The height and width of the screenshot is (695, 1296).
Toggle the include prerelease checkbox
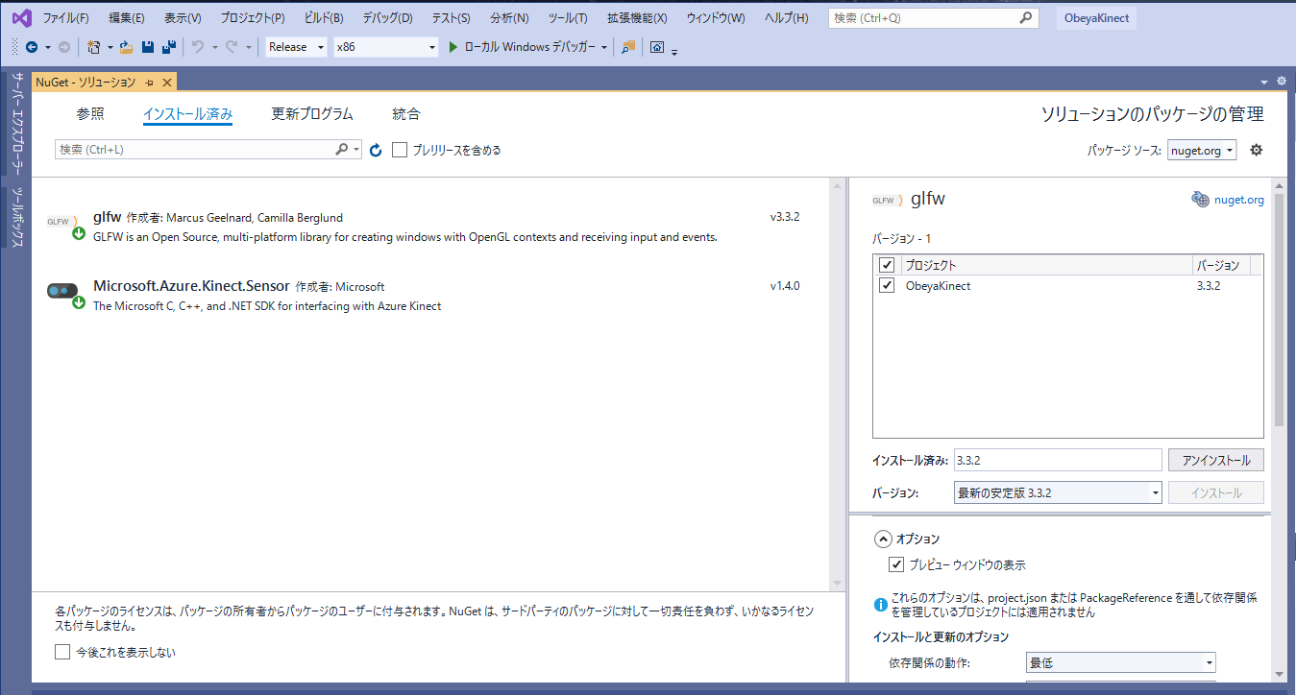[400, 150]
